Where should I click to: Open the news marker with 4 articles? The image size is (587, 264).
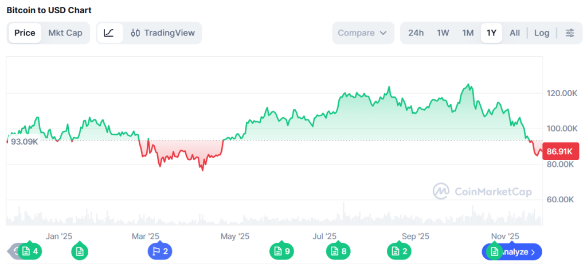(30, 251)
